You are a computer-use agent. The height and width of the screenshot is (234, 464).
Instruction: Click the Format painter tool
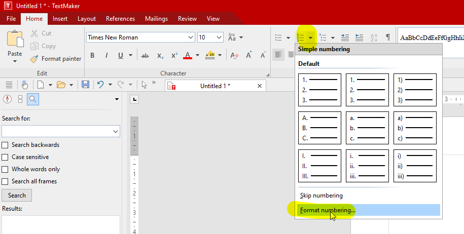[x=55, y=59]
